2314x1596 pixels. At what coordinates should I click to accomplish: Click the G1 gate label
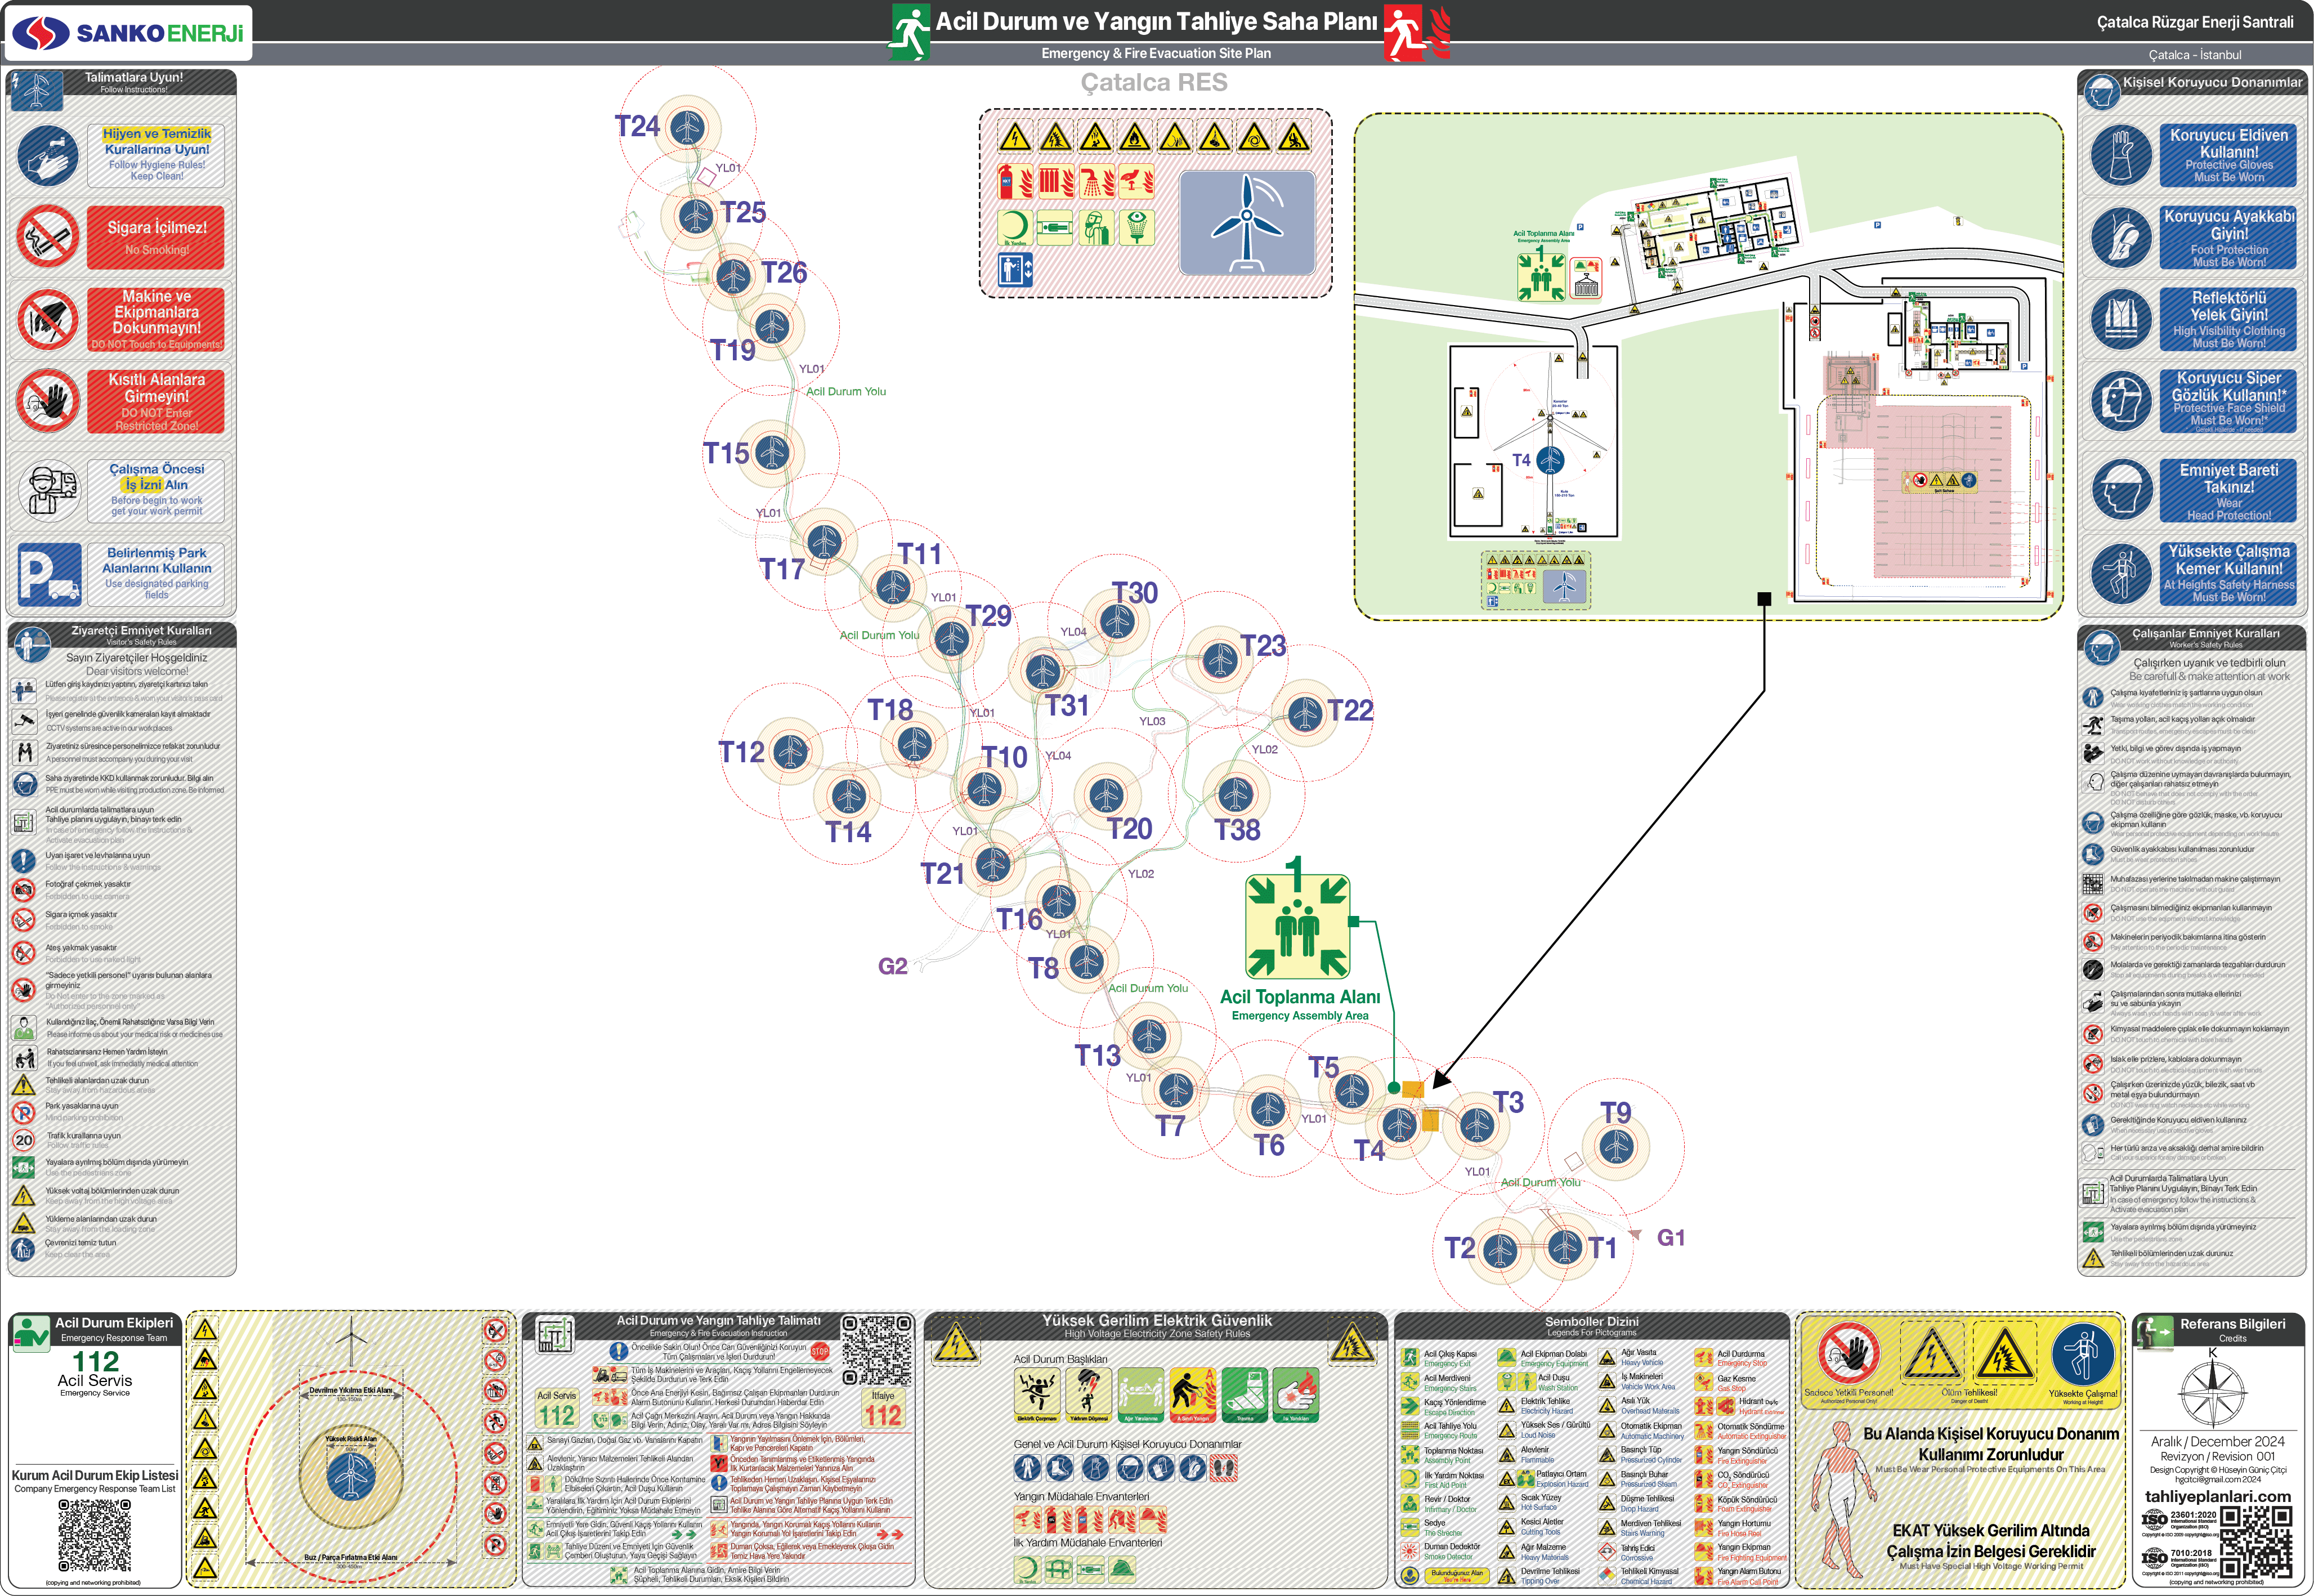(1670, 1238)
